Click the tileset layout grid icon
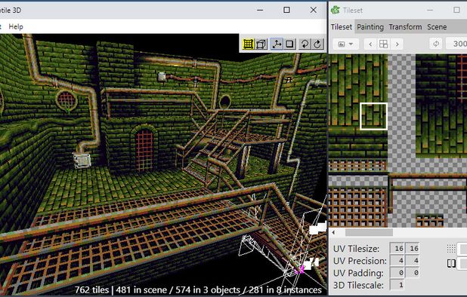 tap(383, 44)
